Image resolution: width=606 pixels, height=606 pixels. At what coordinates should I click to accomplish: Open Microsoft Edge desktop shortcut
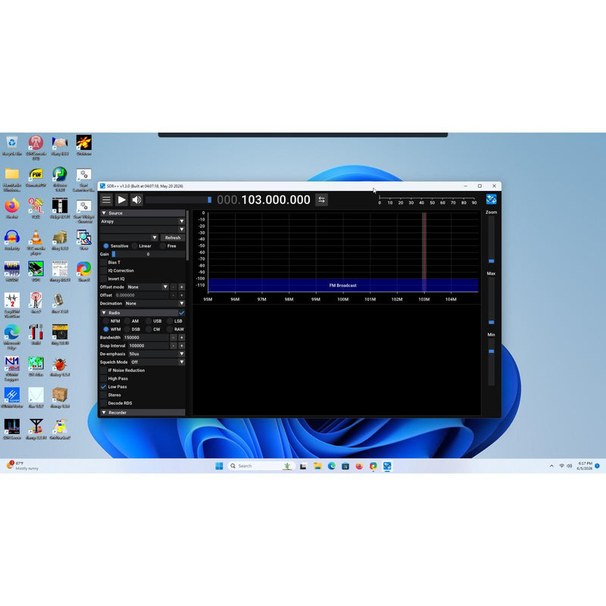point(12,333)
